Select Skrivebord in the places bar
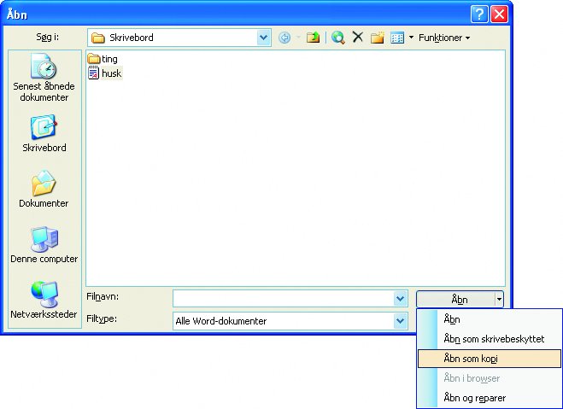Viewport: 563px width, 409px height. click(x=44, y=133)
